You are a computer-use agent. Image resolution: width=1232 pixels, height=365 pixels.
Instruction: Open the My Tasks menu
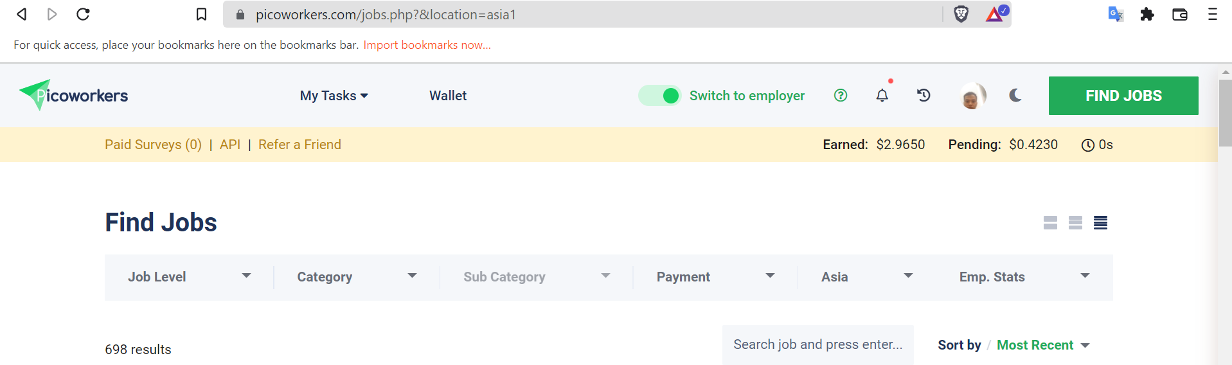coord(334,96)
